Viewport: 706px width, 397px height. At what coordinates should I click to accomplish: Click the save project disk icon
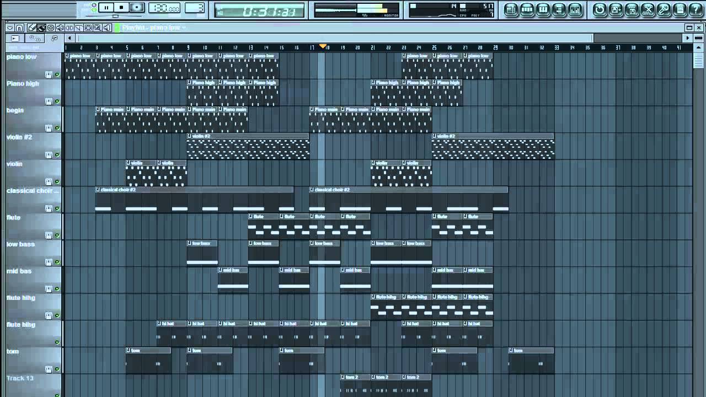pos(632,9)
